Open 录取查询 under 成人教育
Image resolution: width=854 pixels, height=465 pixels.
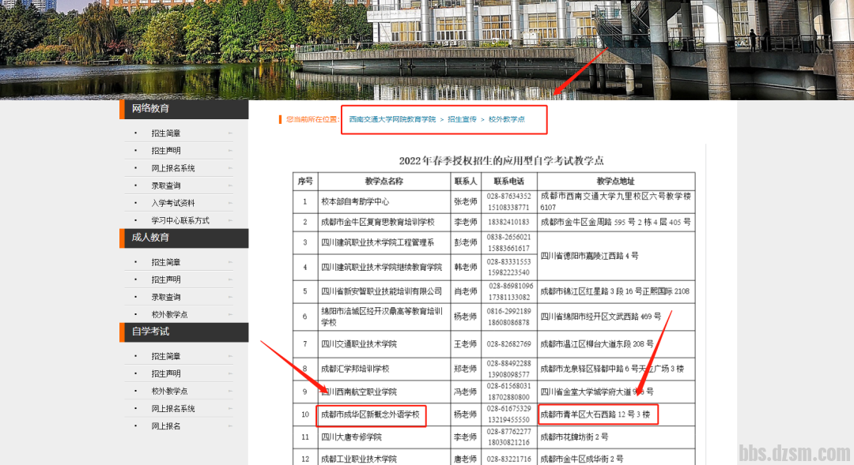[x=166, y=297]
